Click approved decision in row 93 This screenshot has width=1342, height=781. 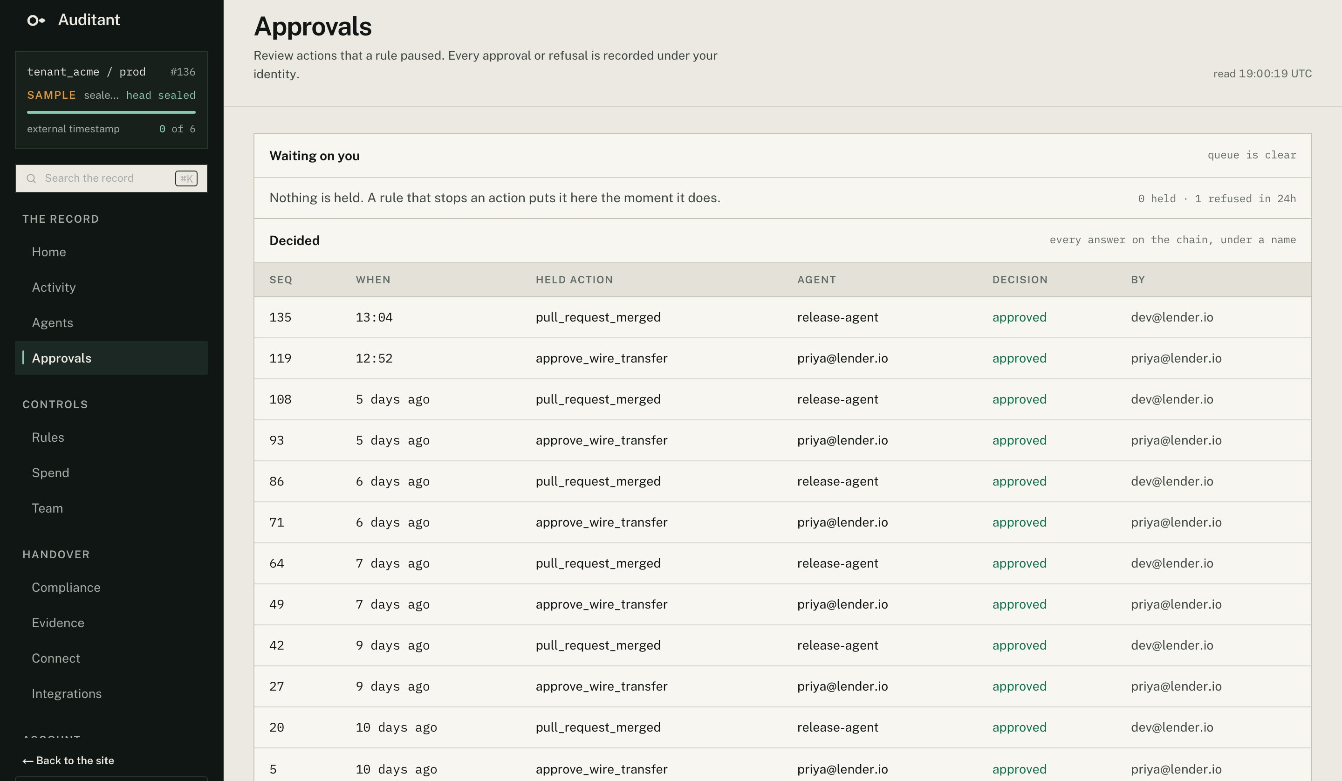click(x=1019, y=440)
